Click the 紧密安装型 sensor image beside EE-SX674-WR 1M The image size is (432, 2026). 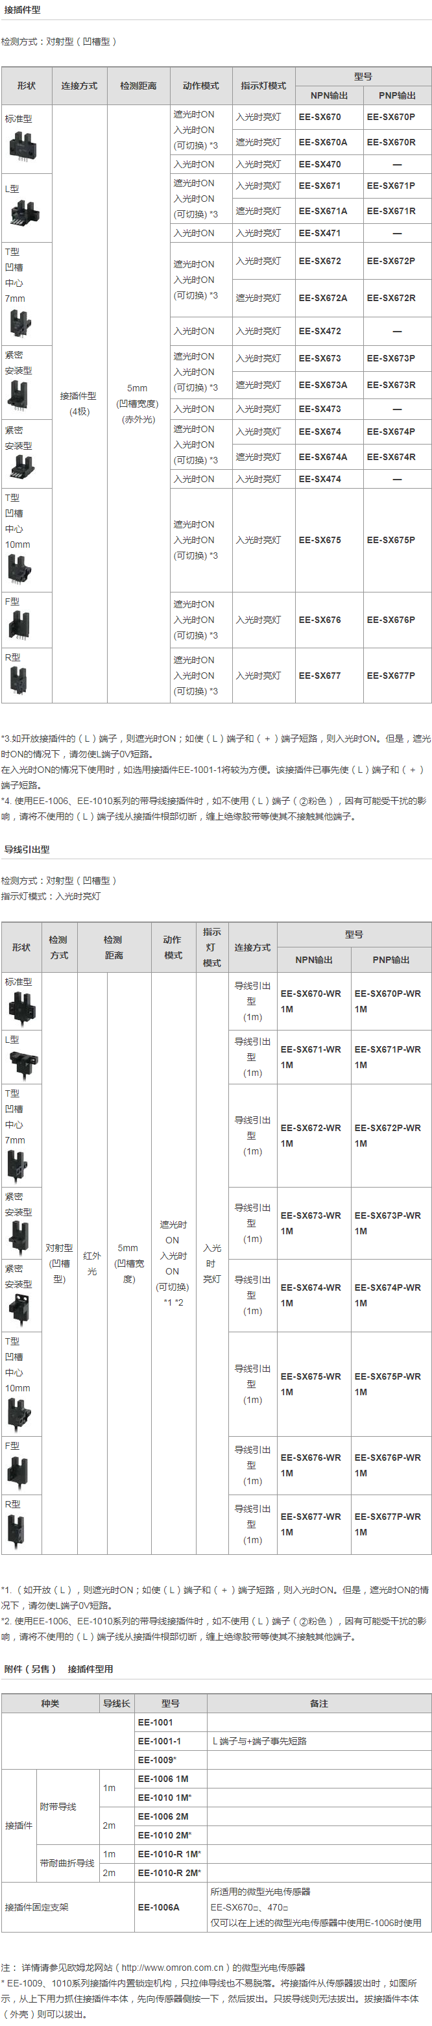coord(19,1311)
